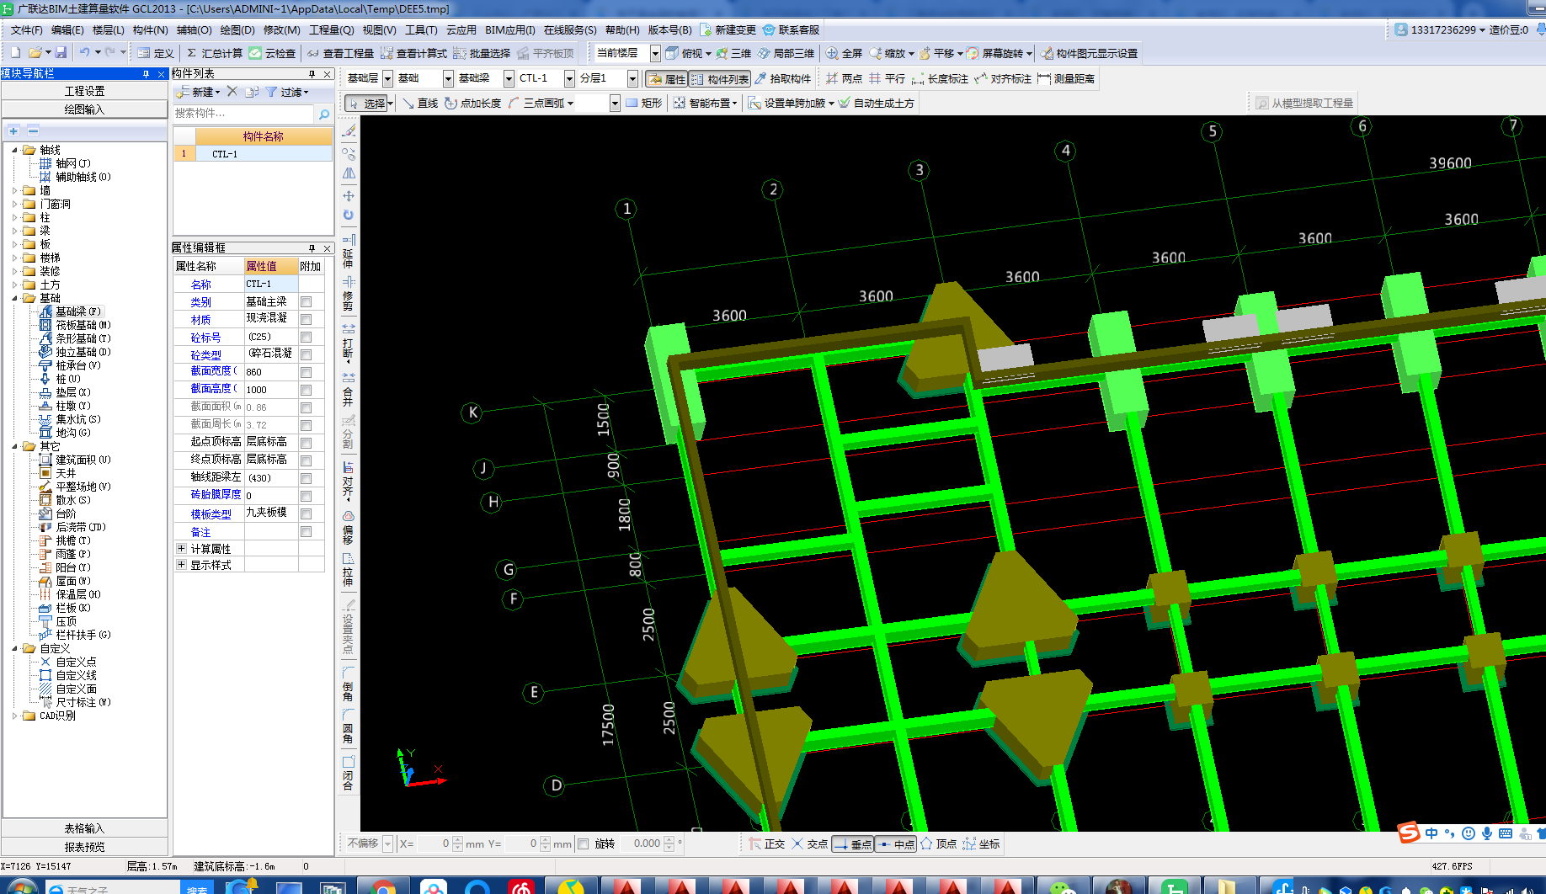Click the save disk icon
The image size is (1546, 894).
[61, 53]
